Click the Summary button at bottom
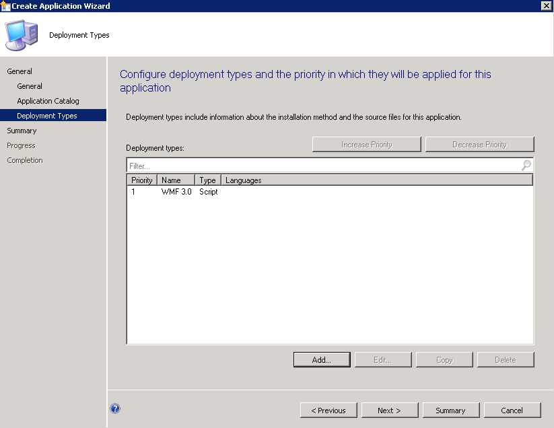Screen dimensions: 554x428 (451, 411)
